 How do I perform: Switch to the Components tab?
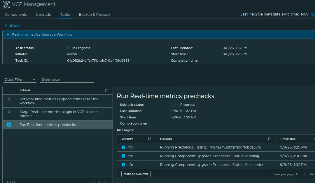click(16, 15)
